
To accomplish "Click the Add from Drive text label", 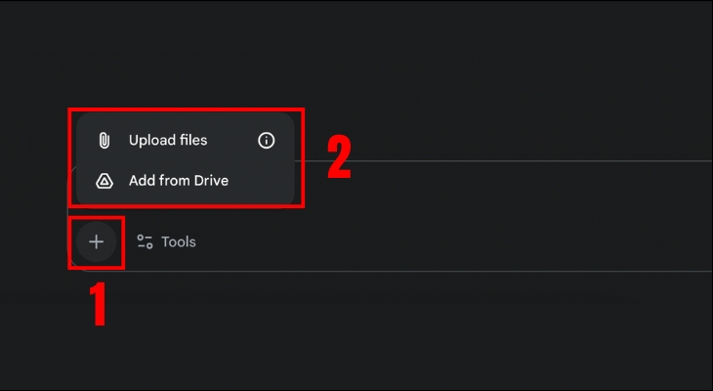I will click(179, 181).
